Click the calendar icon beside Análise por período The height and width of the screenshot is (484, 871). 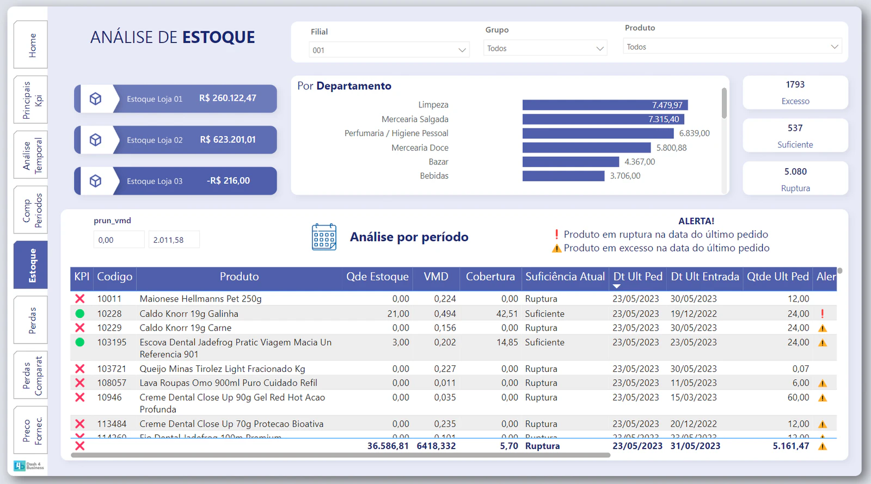324,237
